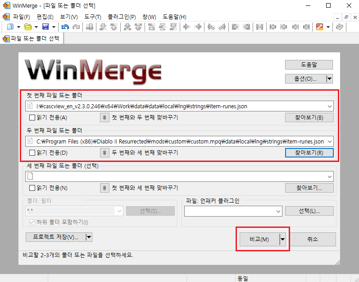
Task: Open the 창(W) menu
Action: click(149, 17)
